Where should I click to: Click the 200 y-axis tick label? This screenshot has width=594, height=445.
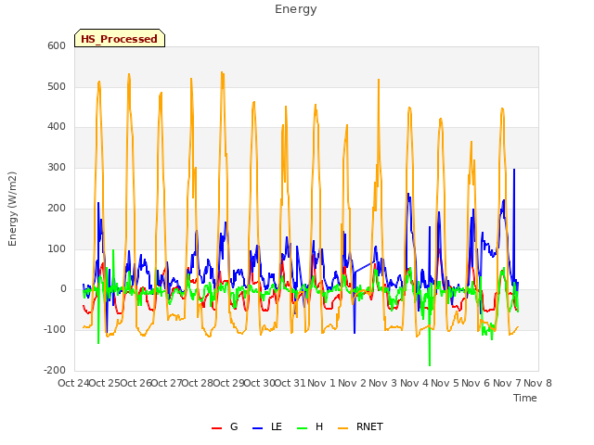tap(57, 208)
